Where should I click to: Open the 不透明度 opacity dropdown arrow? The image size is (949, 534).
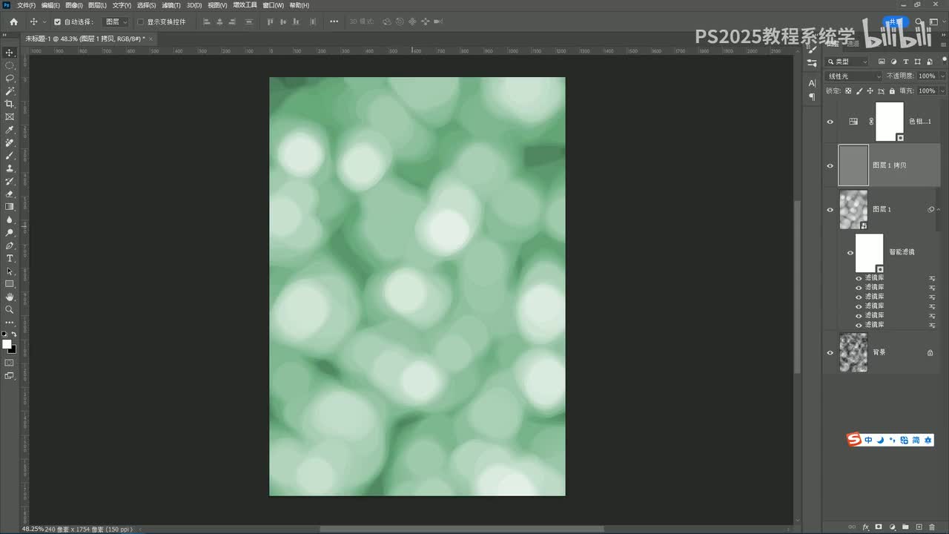tap(942, 76)
